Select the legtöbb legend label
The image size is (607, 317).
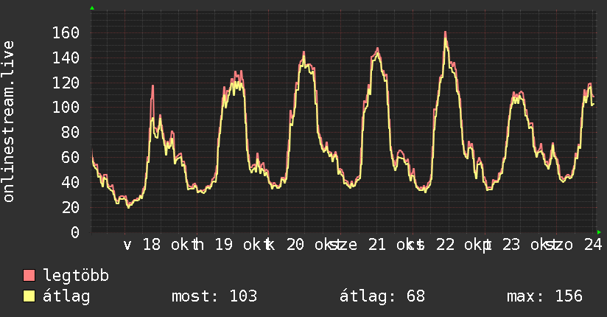(x=76, y=276)
